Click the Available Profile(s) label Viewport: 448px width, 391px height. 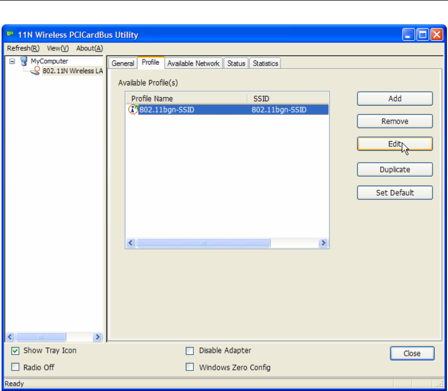(148, 83)
